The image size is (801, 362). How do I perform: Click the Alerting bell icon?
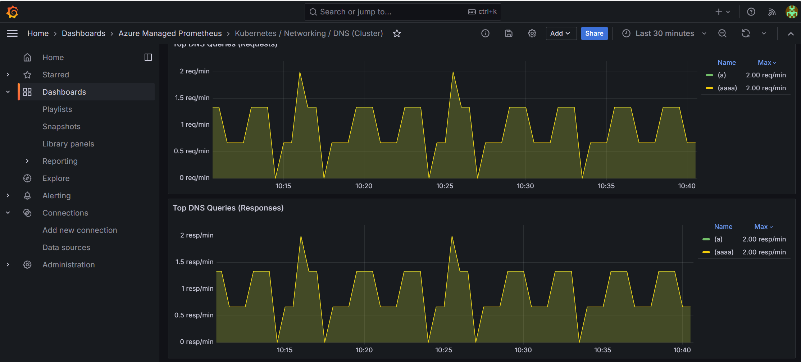pos(27,195)
